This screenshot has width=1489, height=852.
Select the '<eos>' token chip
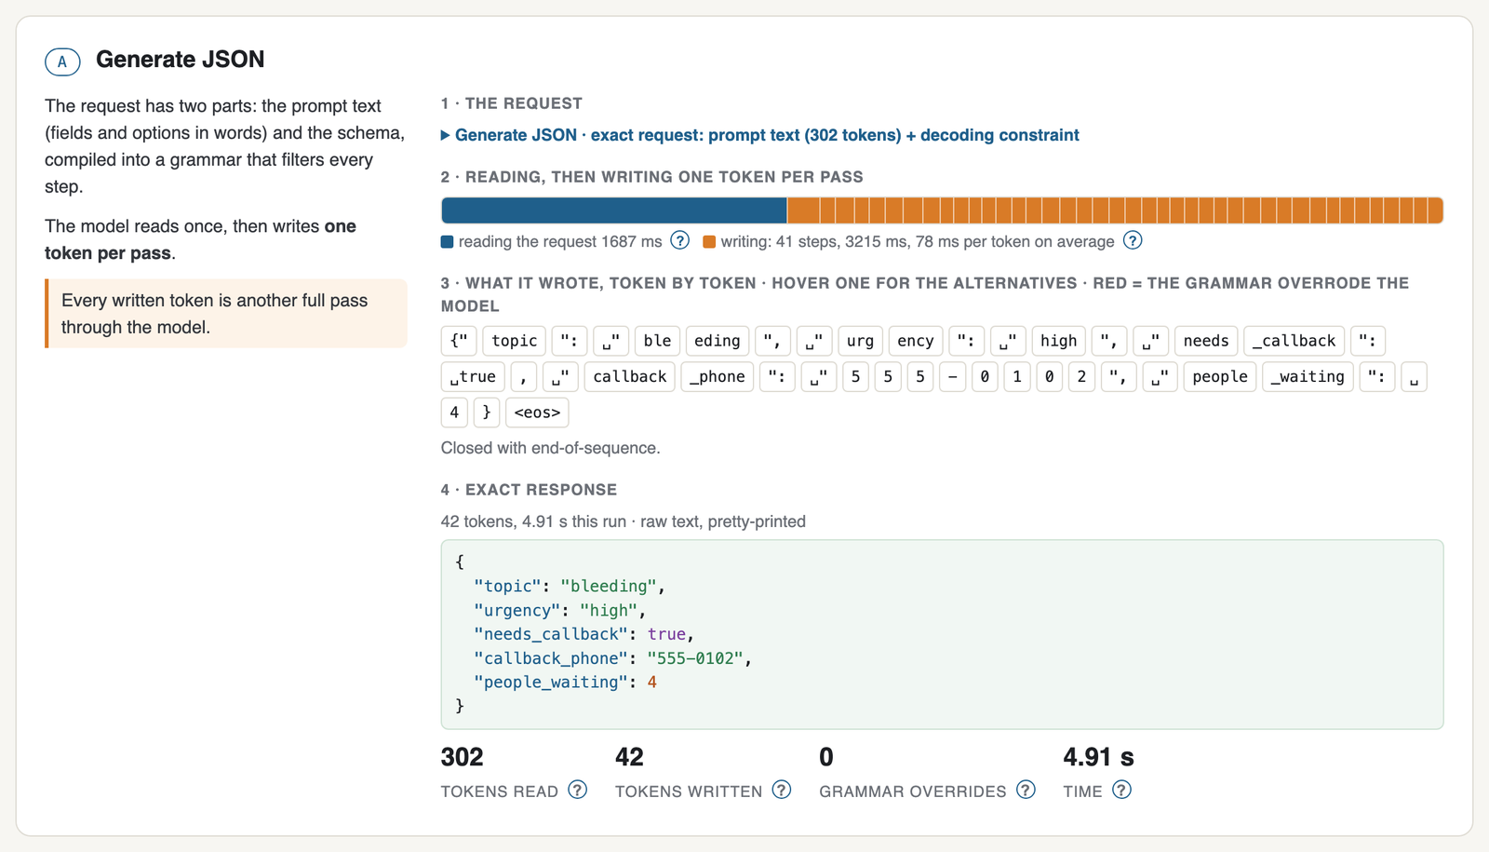pyautogui.click(x=537, y=412)
